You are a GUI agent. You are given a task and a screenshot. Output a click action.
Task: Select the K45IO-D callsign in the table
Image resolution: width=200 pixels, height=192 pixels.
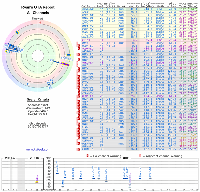coord(87,51)
